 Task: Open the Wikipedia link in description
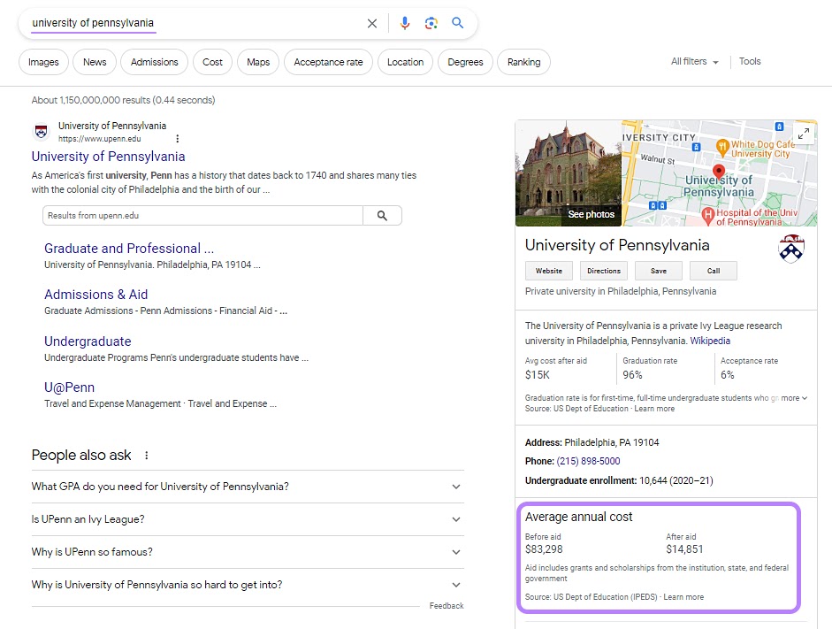(710, 341)
